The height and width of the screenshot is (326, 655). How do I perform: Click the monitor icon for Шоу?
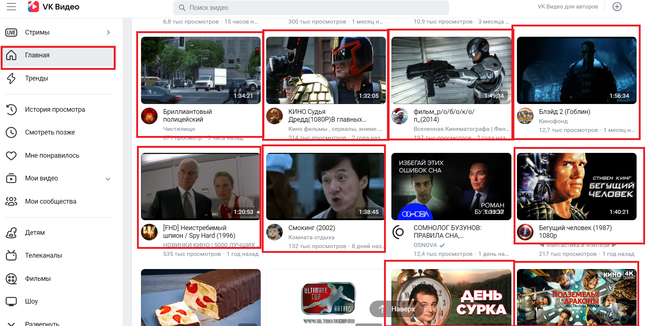pos(11,301)
